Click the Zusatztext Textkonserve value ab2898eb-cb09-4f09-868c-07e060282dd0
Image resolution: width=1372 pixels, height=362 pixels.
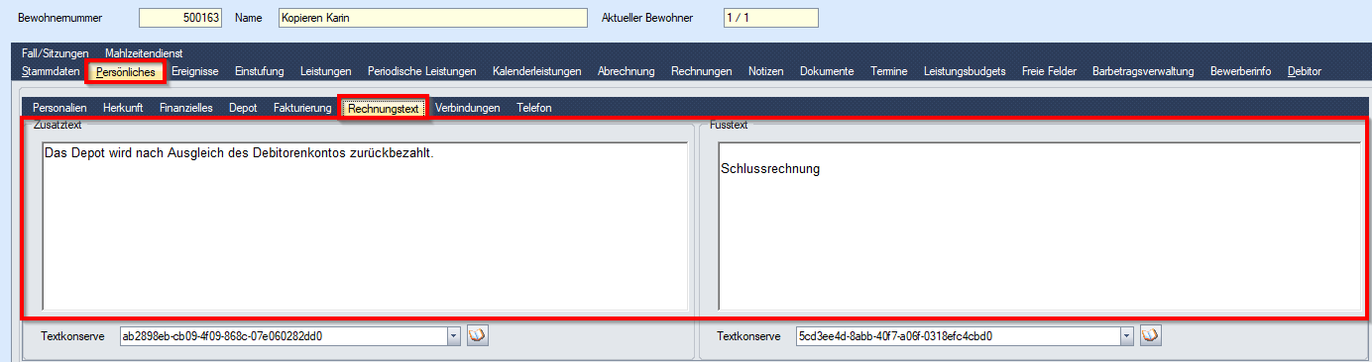click(284, 336)
